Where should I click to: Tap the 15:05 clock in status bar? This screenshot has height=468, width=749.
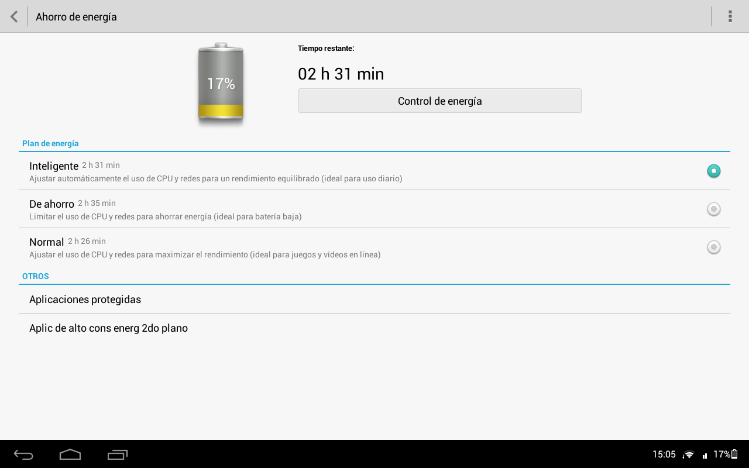pyautogui.click(x=664, y=455)
